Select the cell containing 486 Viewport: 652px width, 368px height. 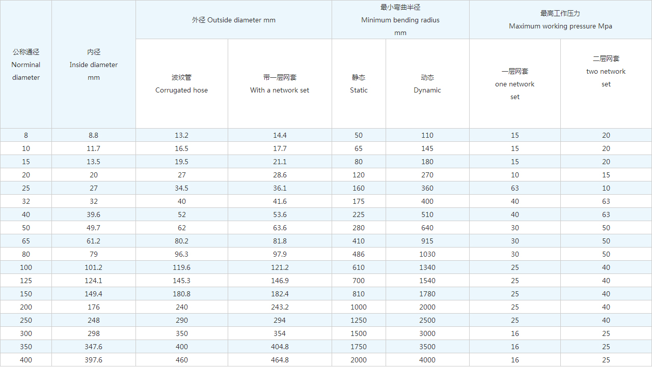(359, 254)
